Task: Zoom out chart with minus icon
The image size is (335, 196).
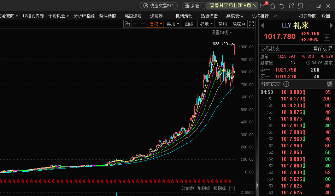Action: (143, 24)
